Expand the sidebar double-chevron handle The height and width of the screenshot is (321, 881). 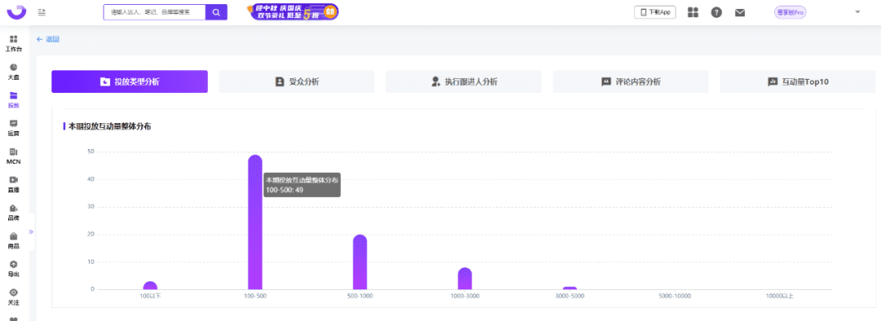pos(32,231)
